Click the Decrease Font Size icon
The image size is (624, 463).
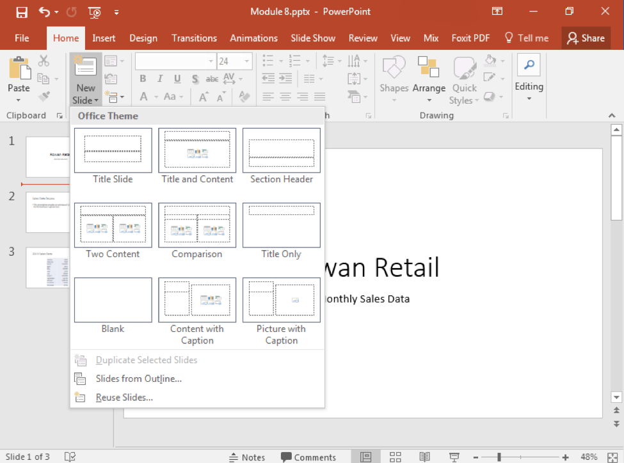pyautogui.click(x=221, y=97)
